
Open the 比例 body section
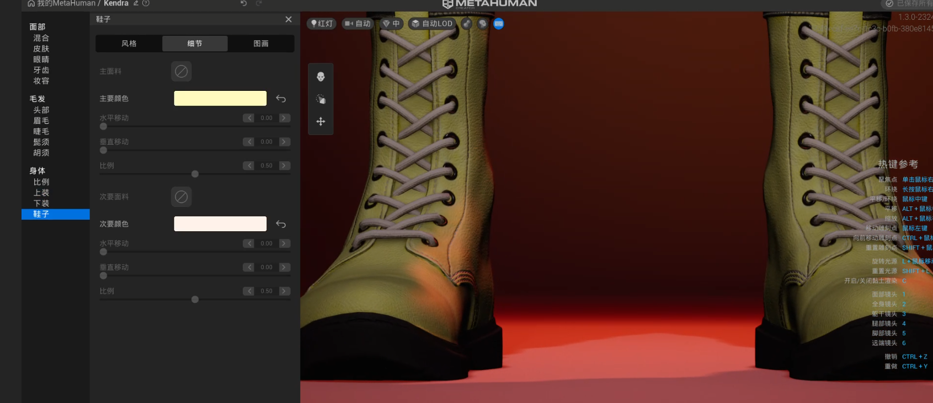(41, 182)
